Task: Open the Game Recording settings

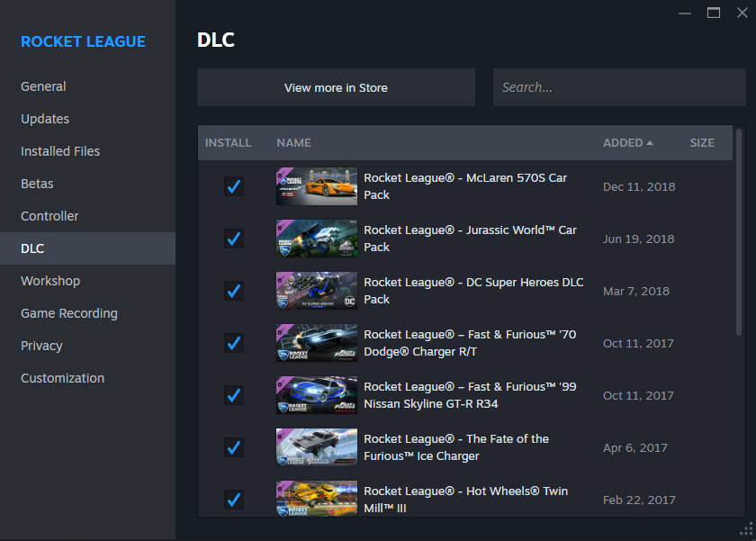Action: [x=69, y=312]
